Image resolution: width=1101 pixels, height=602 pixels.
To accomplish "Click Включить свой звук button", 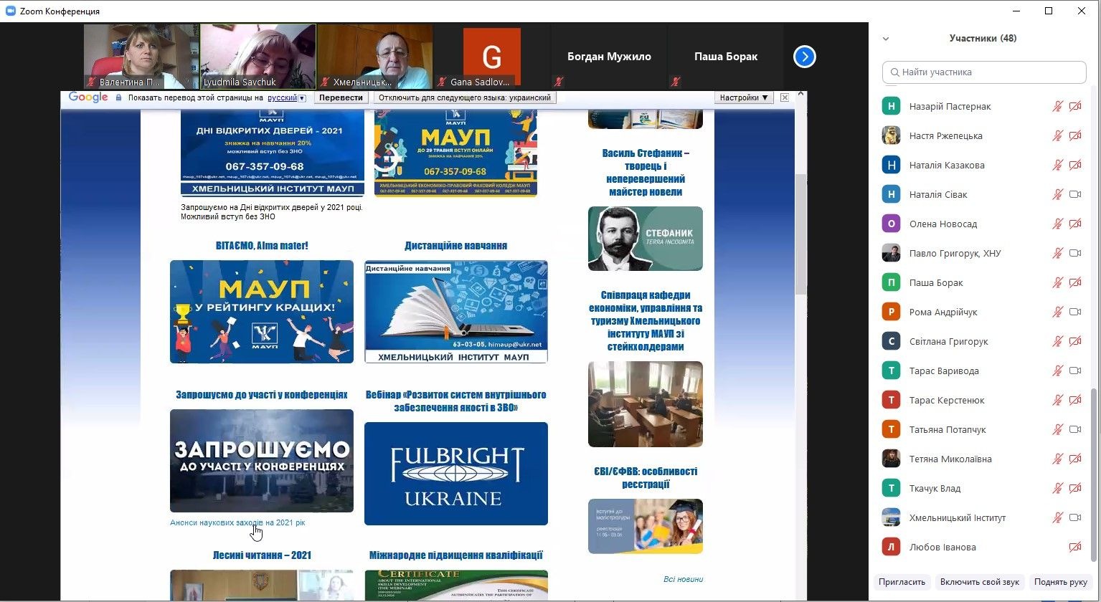I will coord(979,582).
